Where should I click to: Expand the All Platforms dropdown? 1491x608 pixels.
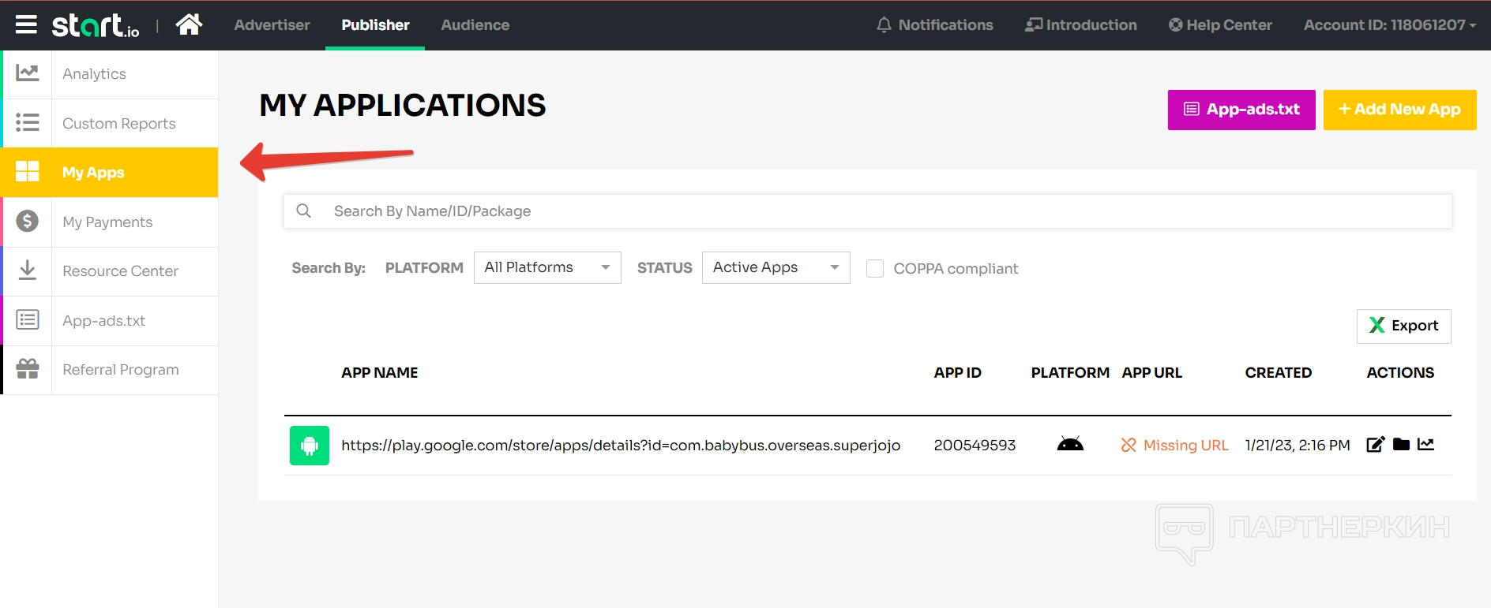coord(547,267)
